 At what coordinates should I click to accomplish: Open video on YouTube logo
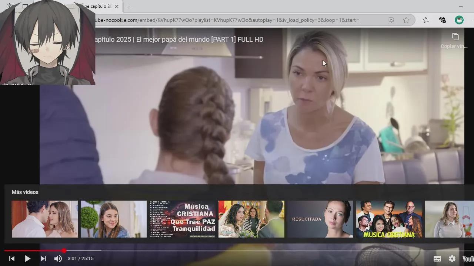click(468, 259)
